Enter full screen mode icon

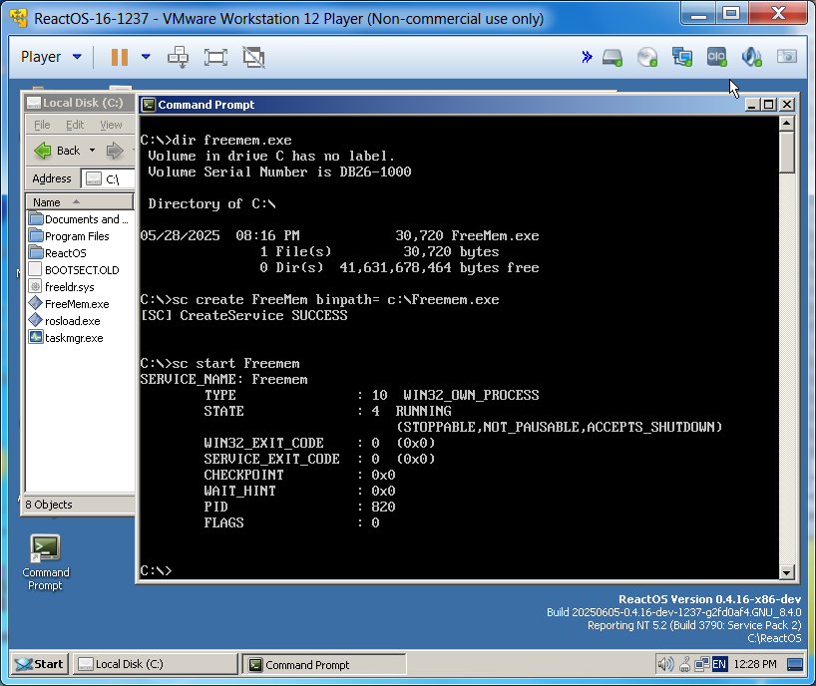click(215, 57)
